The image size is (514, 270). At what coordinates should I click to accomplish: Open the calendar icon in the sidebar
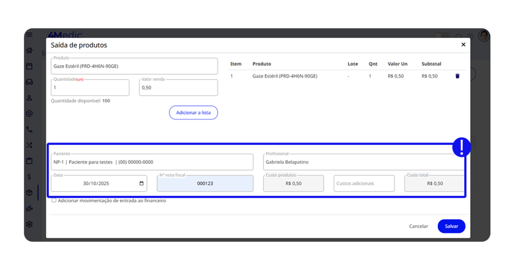[x=30, y=66]
